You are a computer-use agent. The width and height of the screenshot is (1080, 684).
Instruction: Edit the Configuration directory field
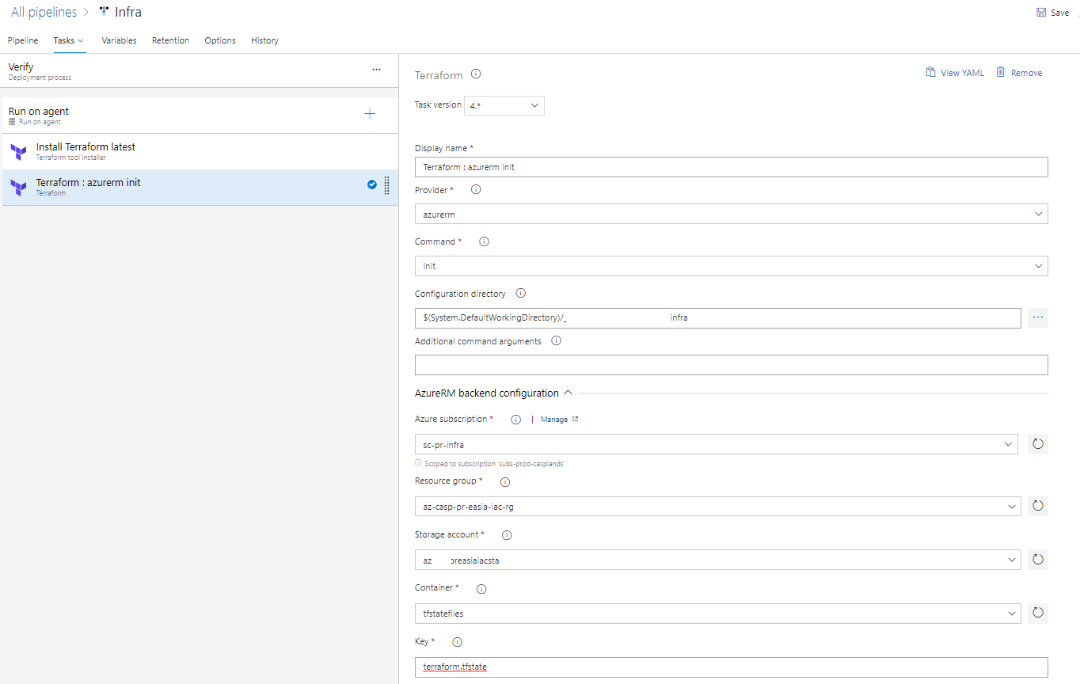pyautogui.click(x=718, y=317)
